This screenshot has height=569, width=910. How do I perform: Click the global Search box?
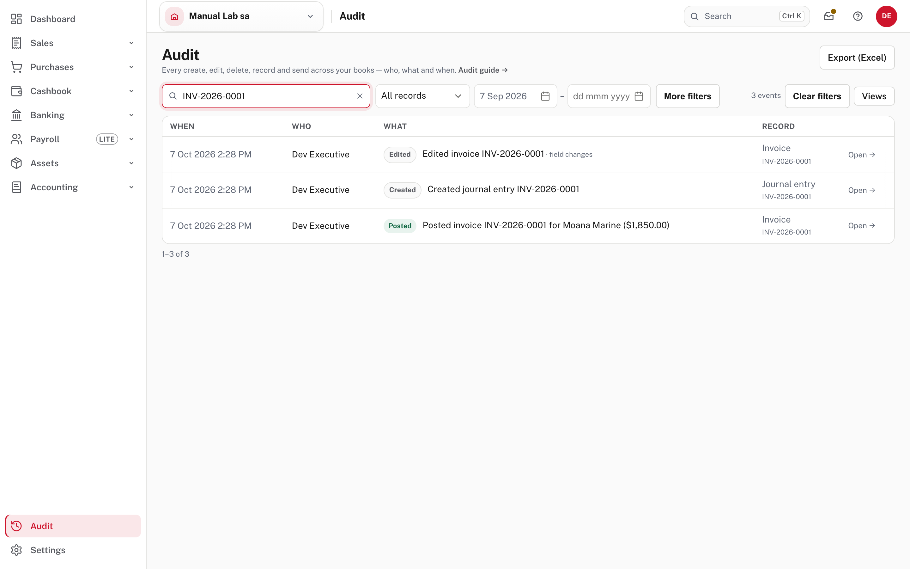click(x=746, y=16)
